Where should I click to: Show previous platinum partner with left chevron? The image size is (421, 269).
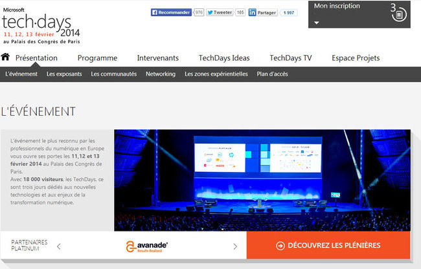coord(59,246)
